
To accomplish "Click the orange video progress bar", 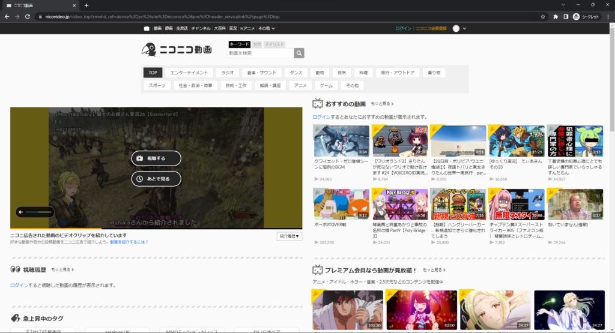I will click(56, 228).
